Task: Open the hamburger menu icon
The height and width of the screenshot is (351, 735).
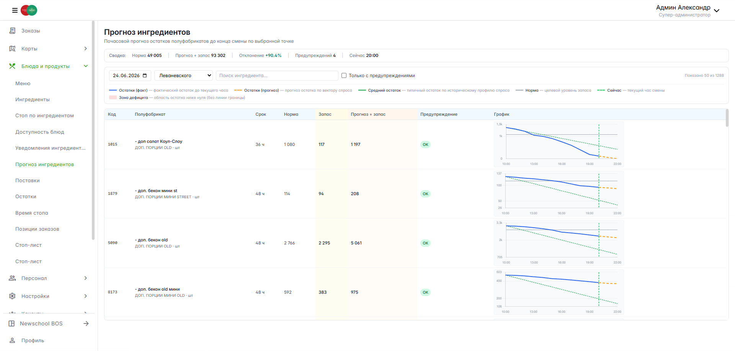Action: tap(15, 10)
